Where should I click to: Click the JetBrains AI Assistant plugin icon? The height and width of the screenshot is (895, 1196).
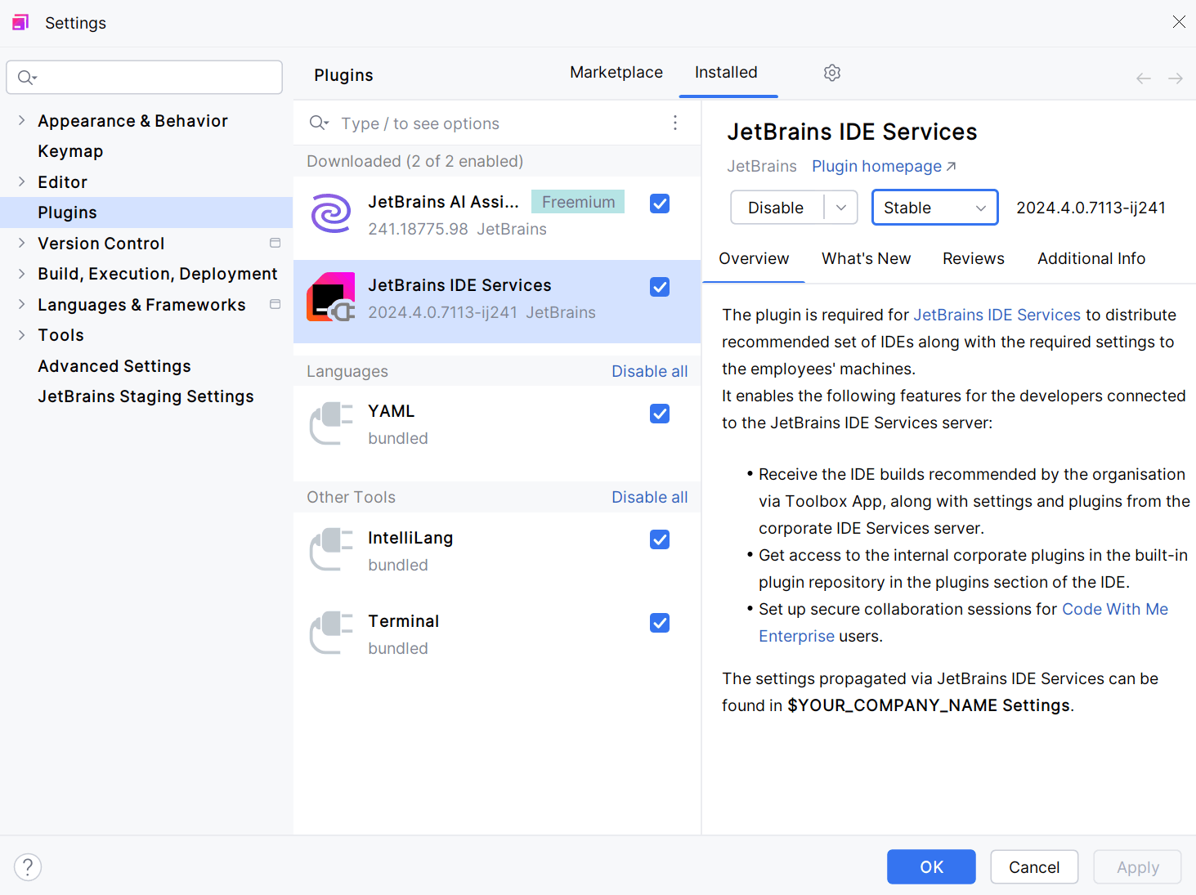tap(330, 213)
